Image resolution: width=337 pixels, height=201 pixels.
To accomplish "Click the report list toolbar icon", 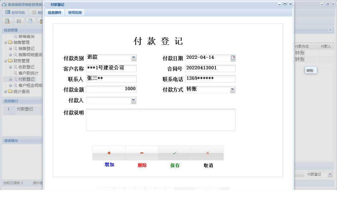I will pyautogui.click(x=19, y=21).
